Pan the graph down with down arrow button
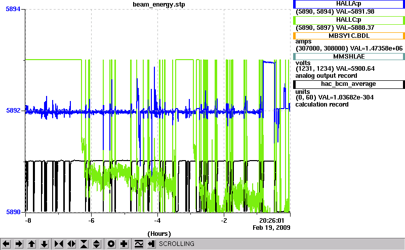The image size is (405, 250). (x=45, y=244)
